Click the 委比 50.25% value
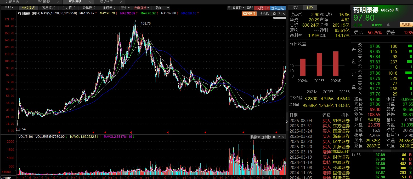413x179 pixels. click(375, 33)
